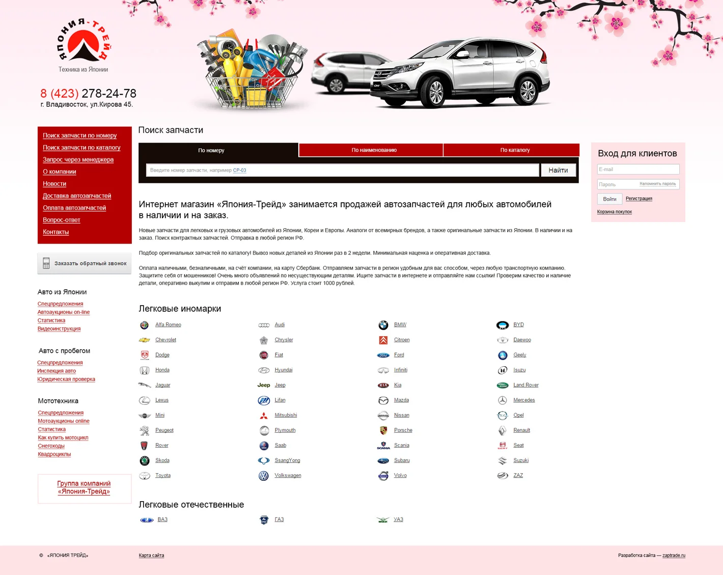The height and width of the screenshot is (575, 723).
Task: Click Заказать обратный звонок button
Action: point(85,263)
